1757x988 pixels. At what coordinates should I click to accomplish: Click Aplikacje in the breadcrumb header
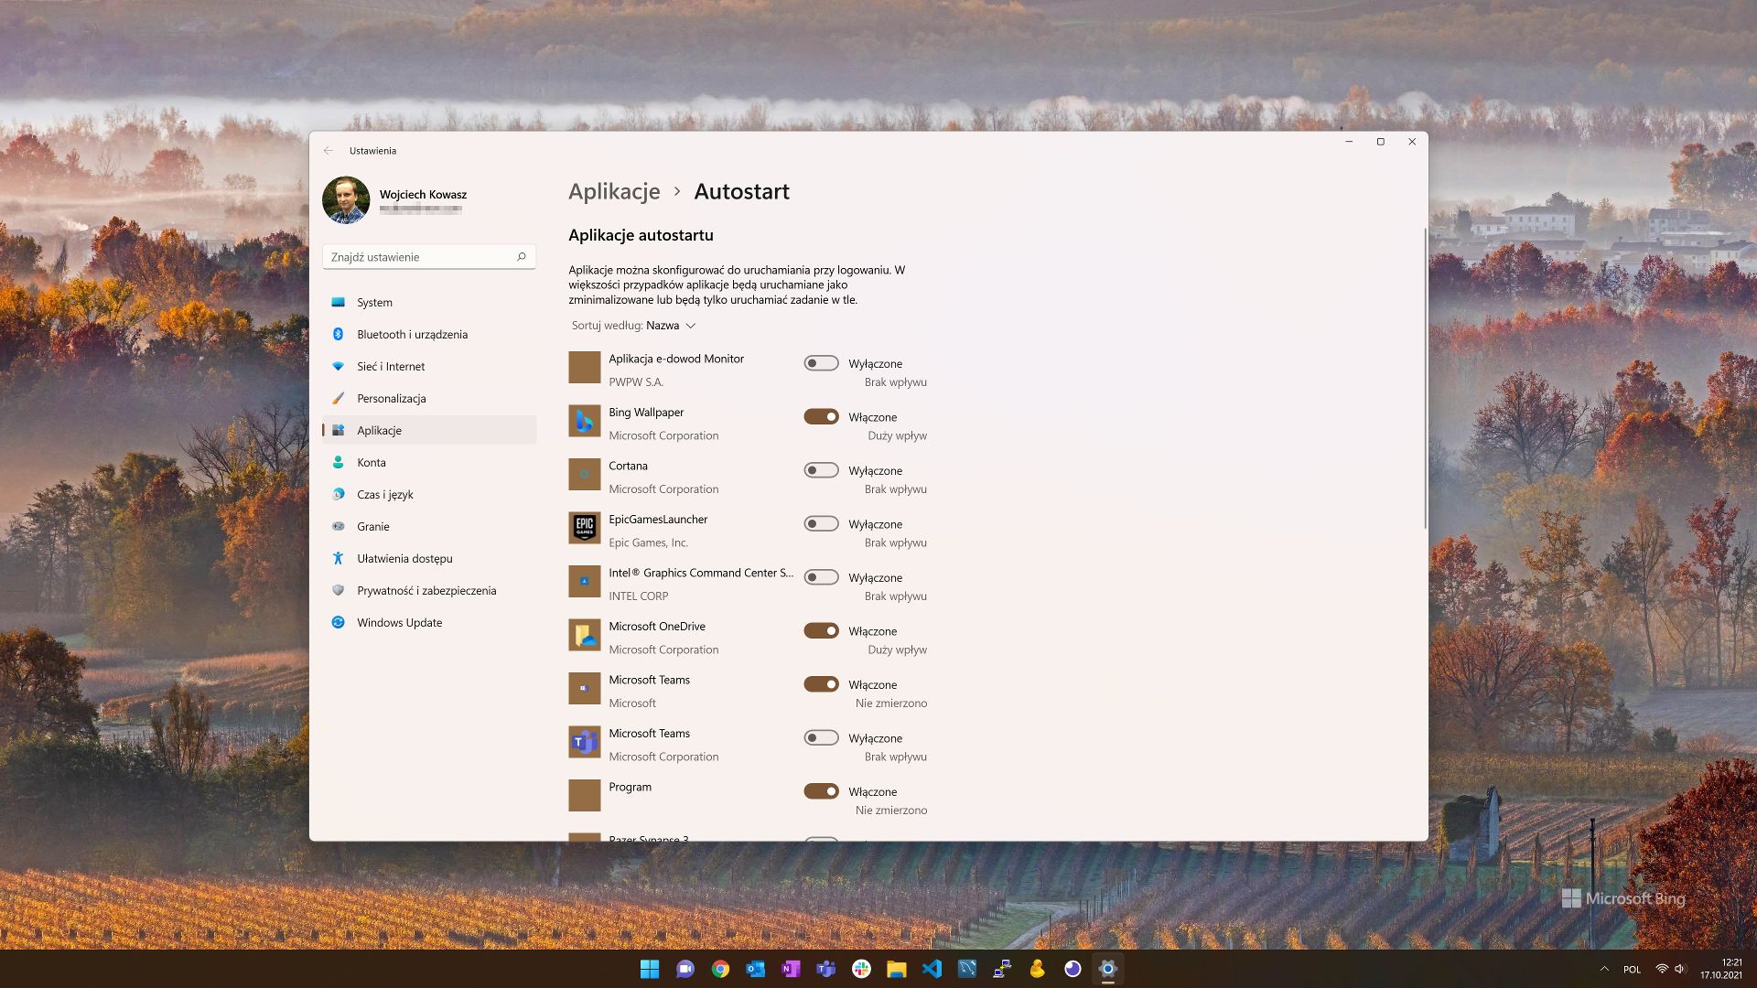click(x=614, y=191)
